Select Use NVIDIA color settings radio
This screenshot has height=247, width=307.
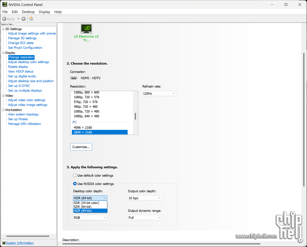click(75, 184)
